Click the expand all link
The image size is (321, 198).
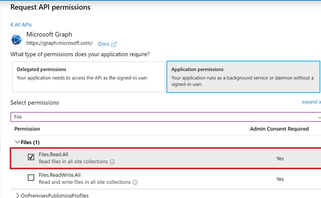click(x=311, y=102)
